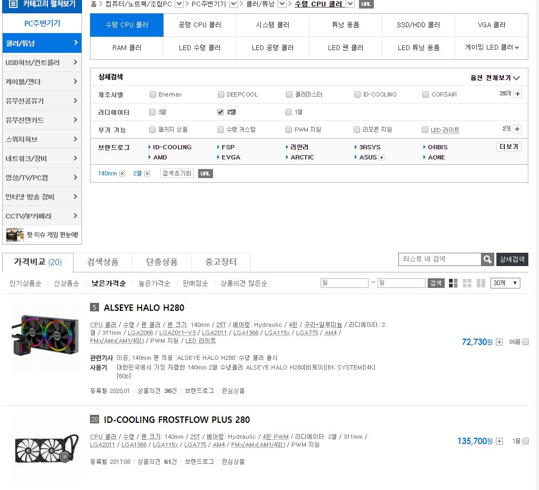Expand the 부가 기능 options plus icon

(x=517, y=129)
